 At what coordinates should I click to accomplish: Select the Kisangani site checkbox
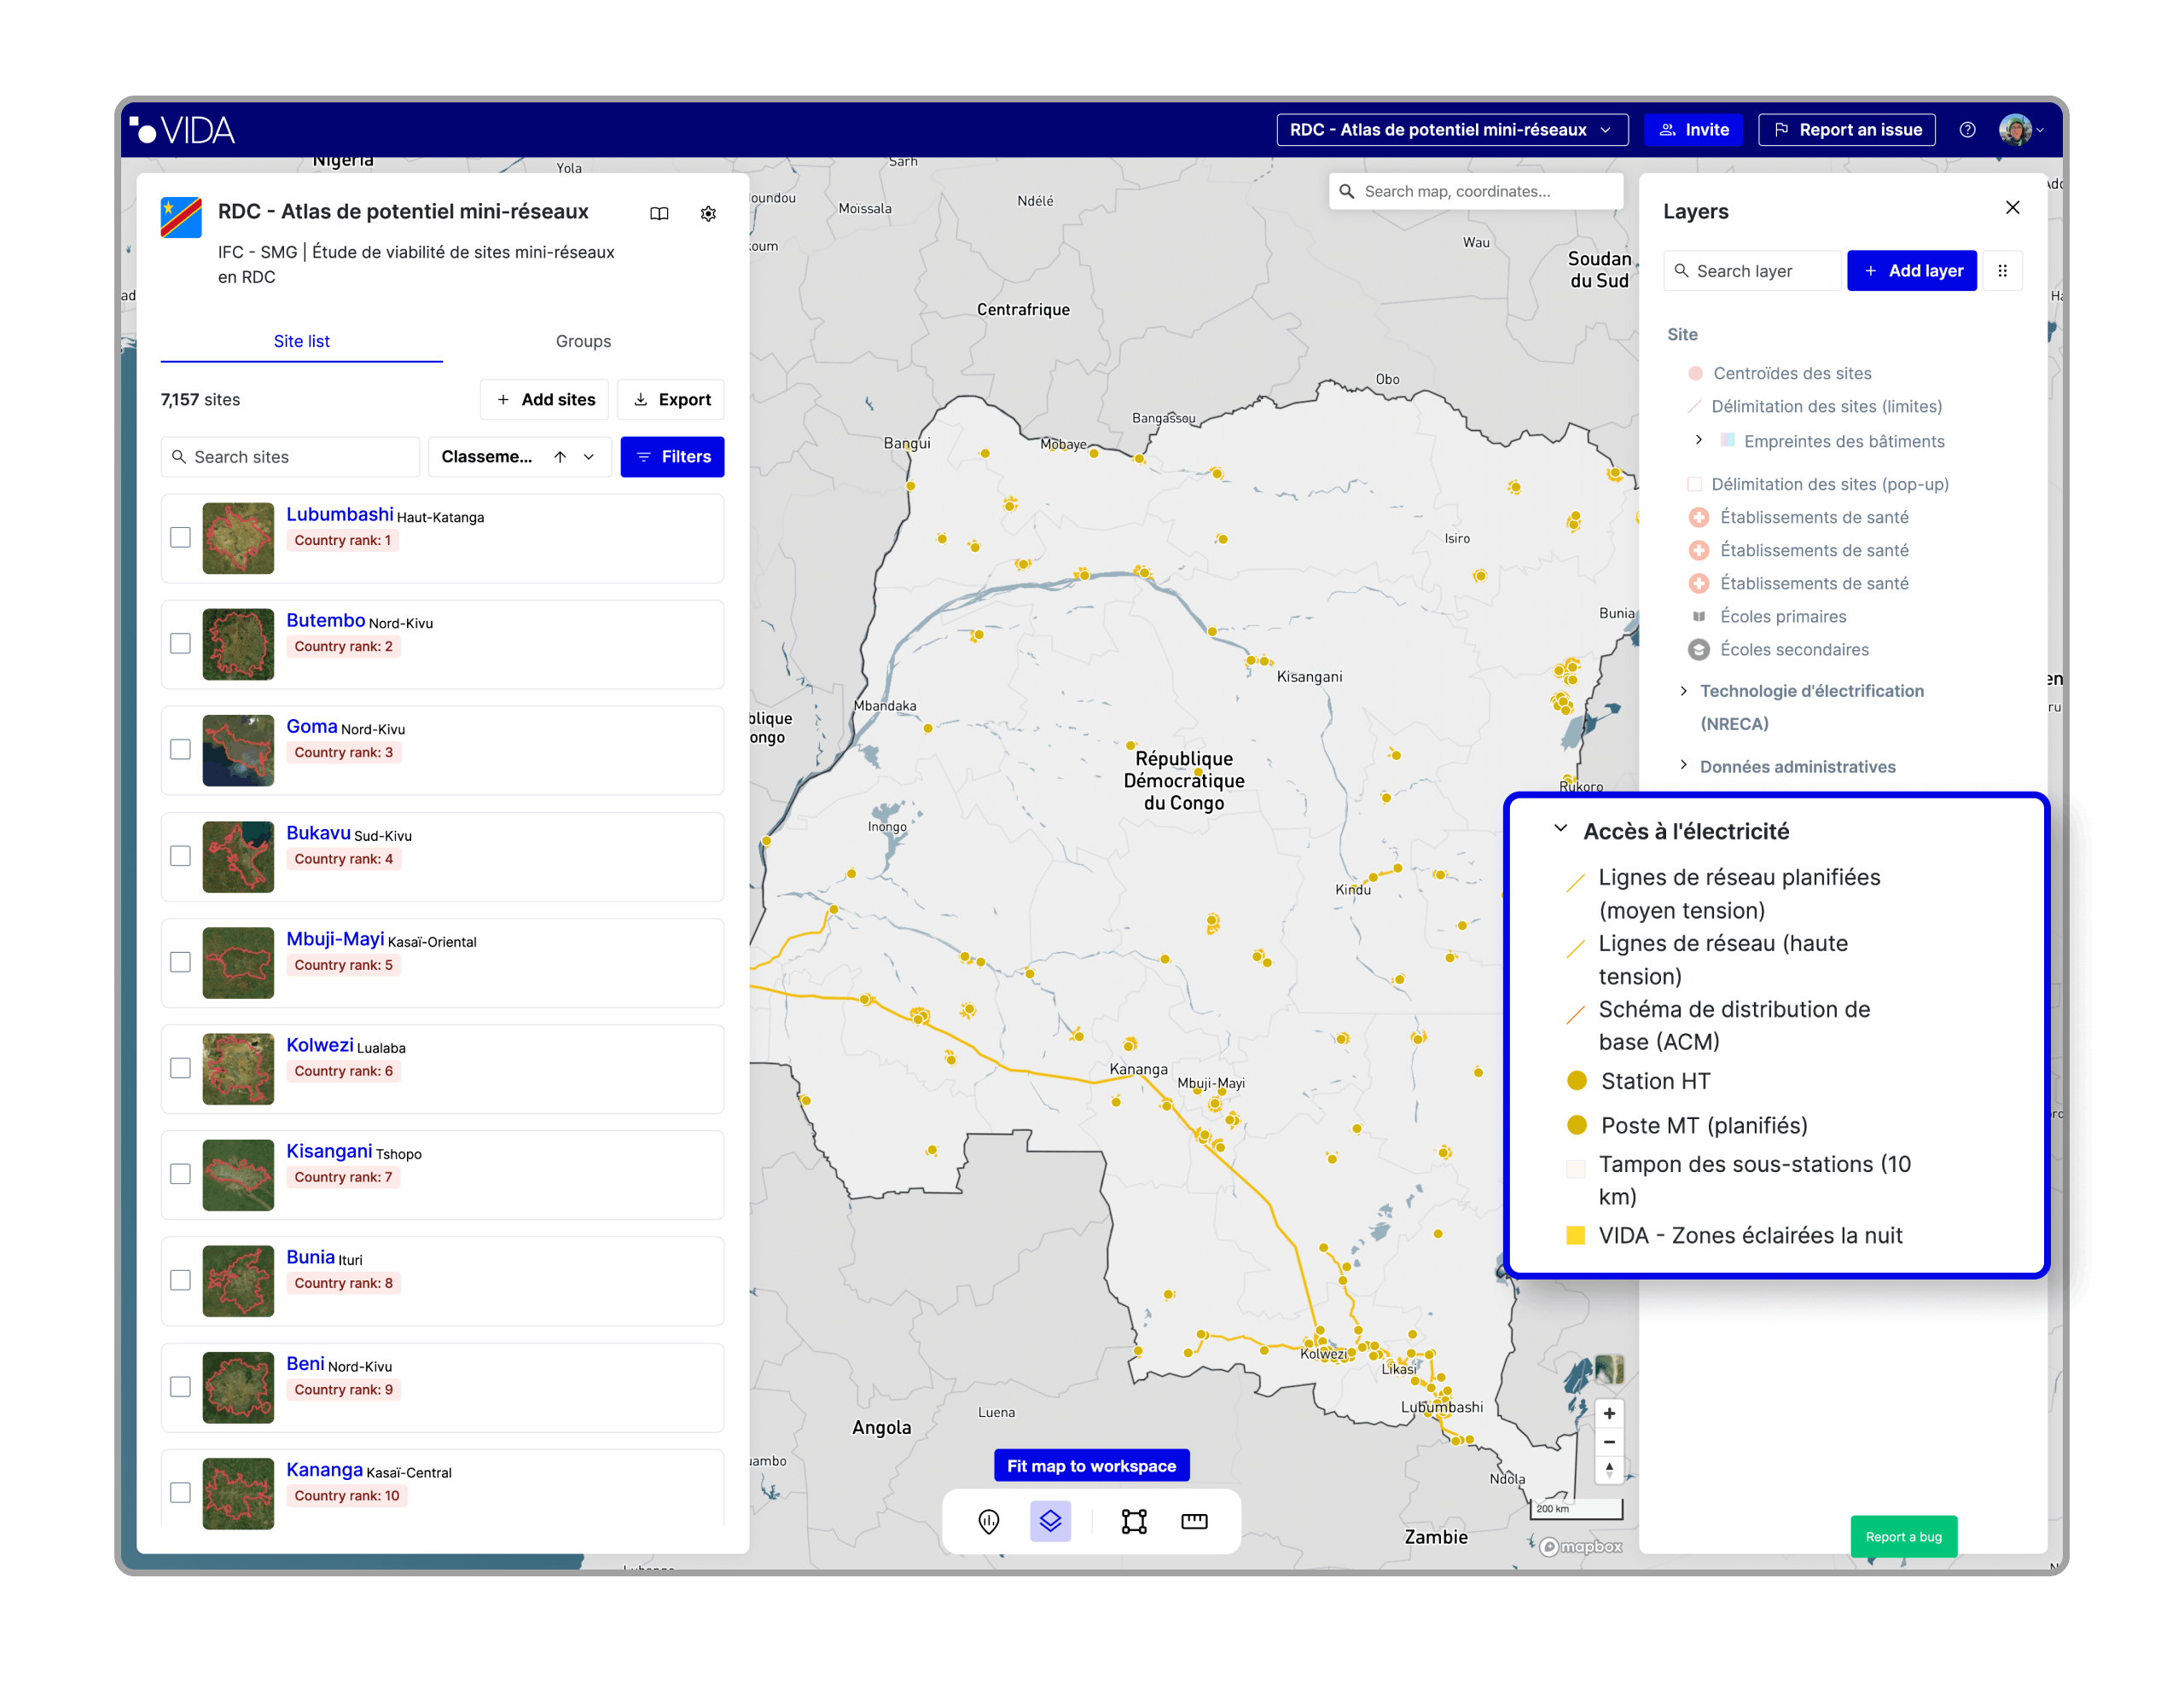click(180, 1174)
